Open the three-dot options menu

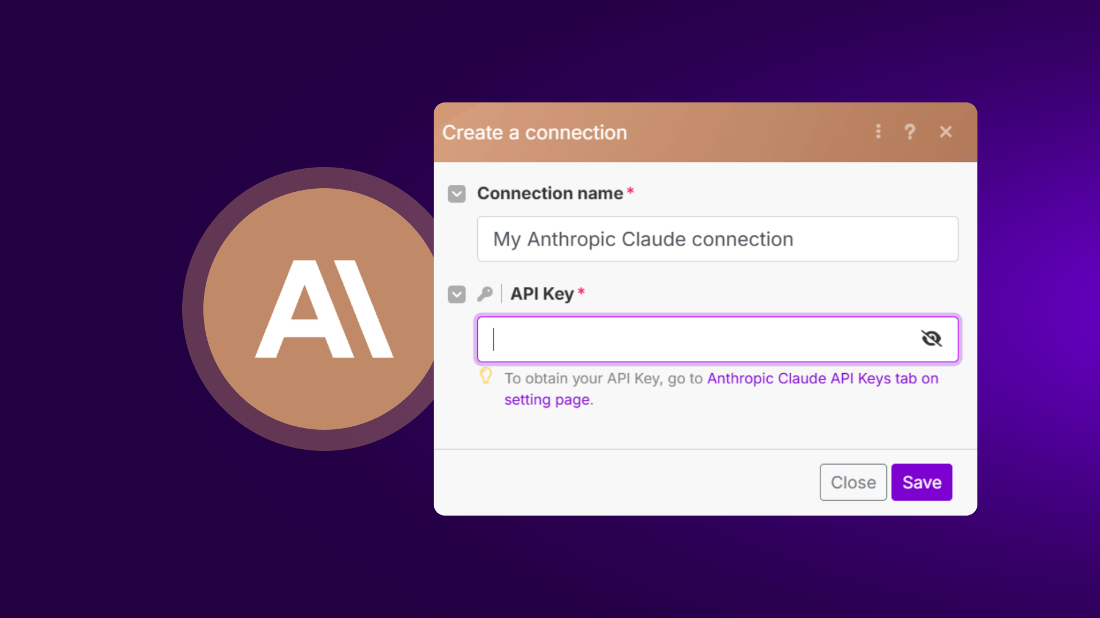[x=878, y=132]
